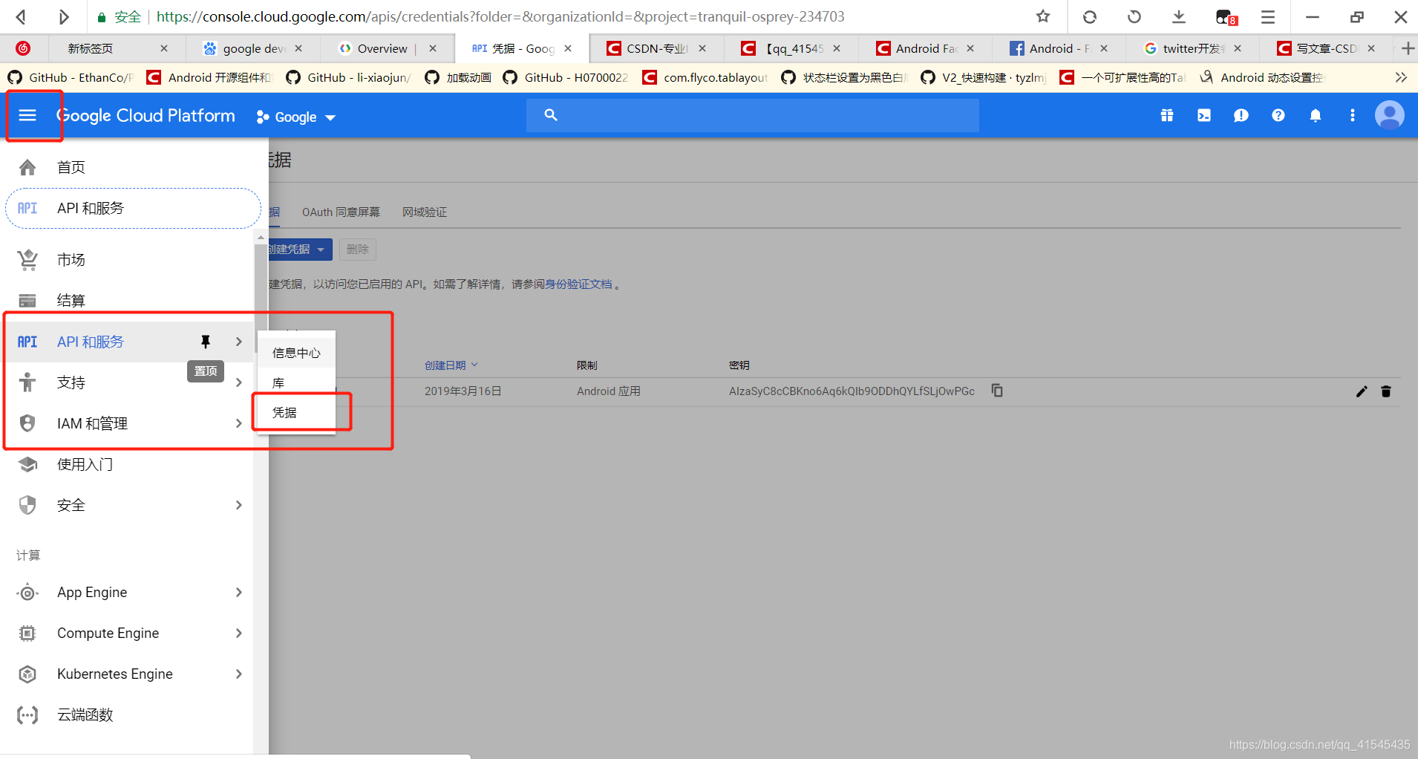Open a new browser tab with plus
The height and width of the screenshot is (759, 1418).
[x=1407, y=48]
